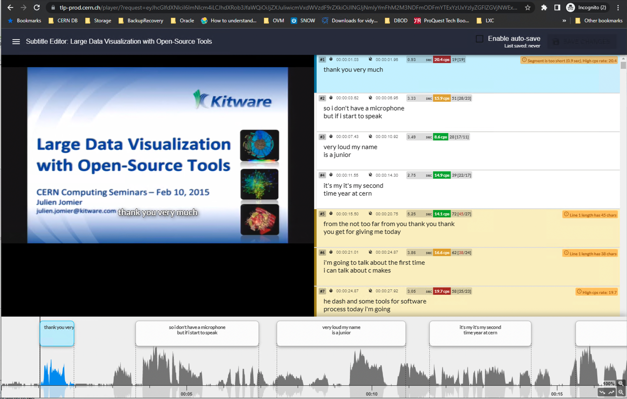Screen dimensions: 627x399
Task: Bookmark this page with the star icon
Action: [527, 7]
